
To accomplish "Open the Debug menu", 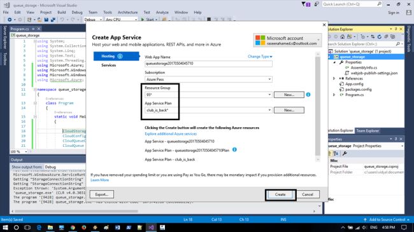I will tap(77, 12).
